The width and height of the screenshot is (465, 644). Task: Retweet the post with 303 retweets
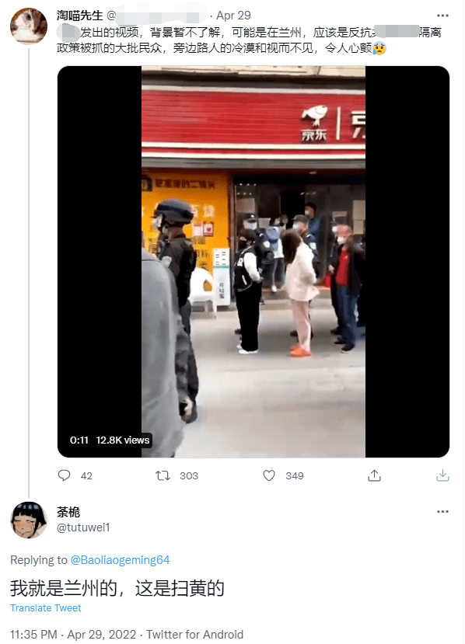coord(163,475)
